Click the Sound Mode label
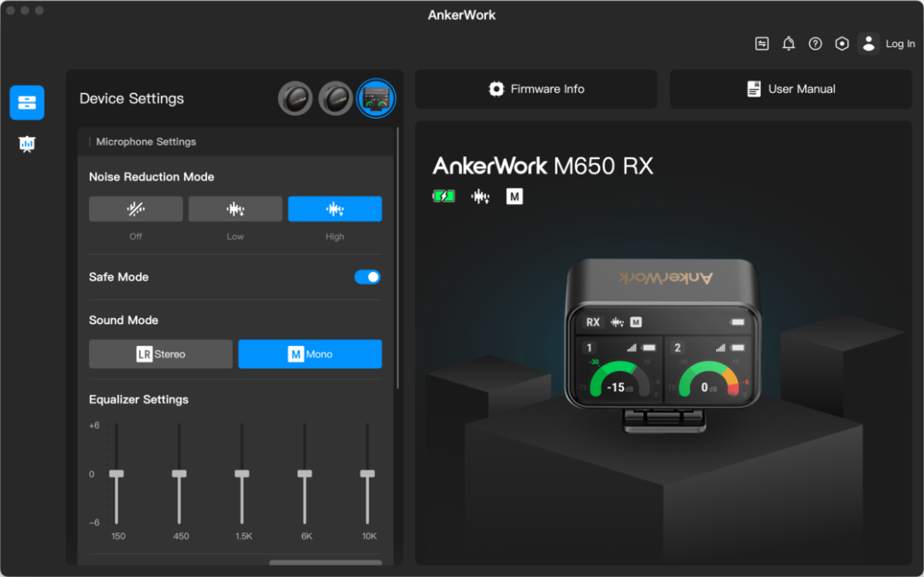Viewport: 924px width, 577px height. [x=123, y=321]
